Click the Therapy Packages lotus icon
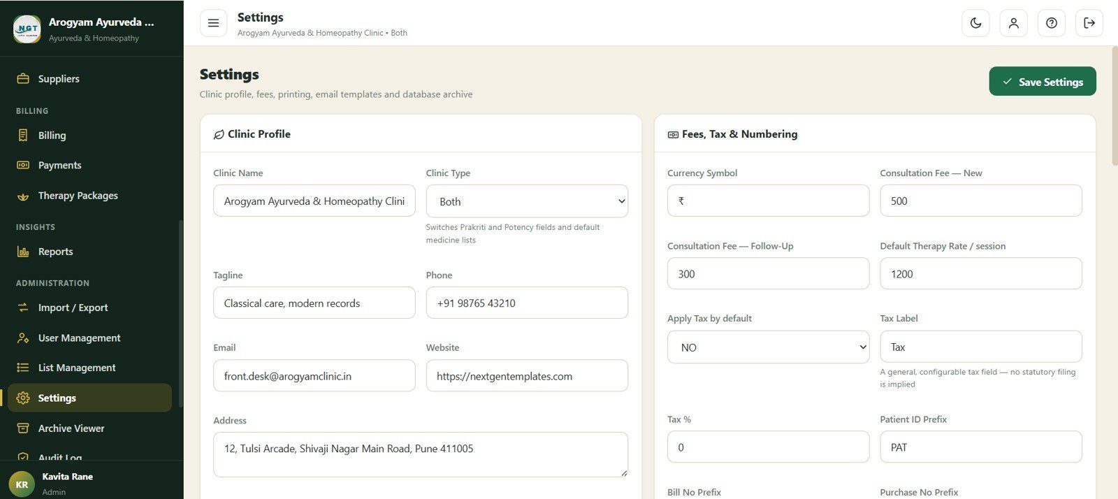This screenshot has width=1118, height=499. coord(23,196)
